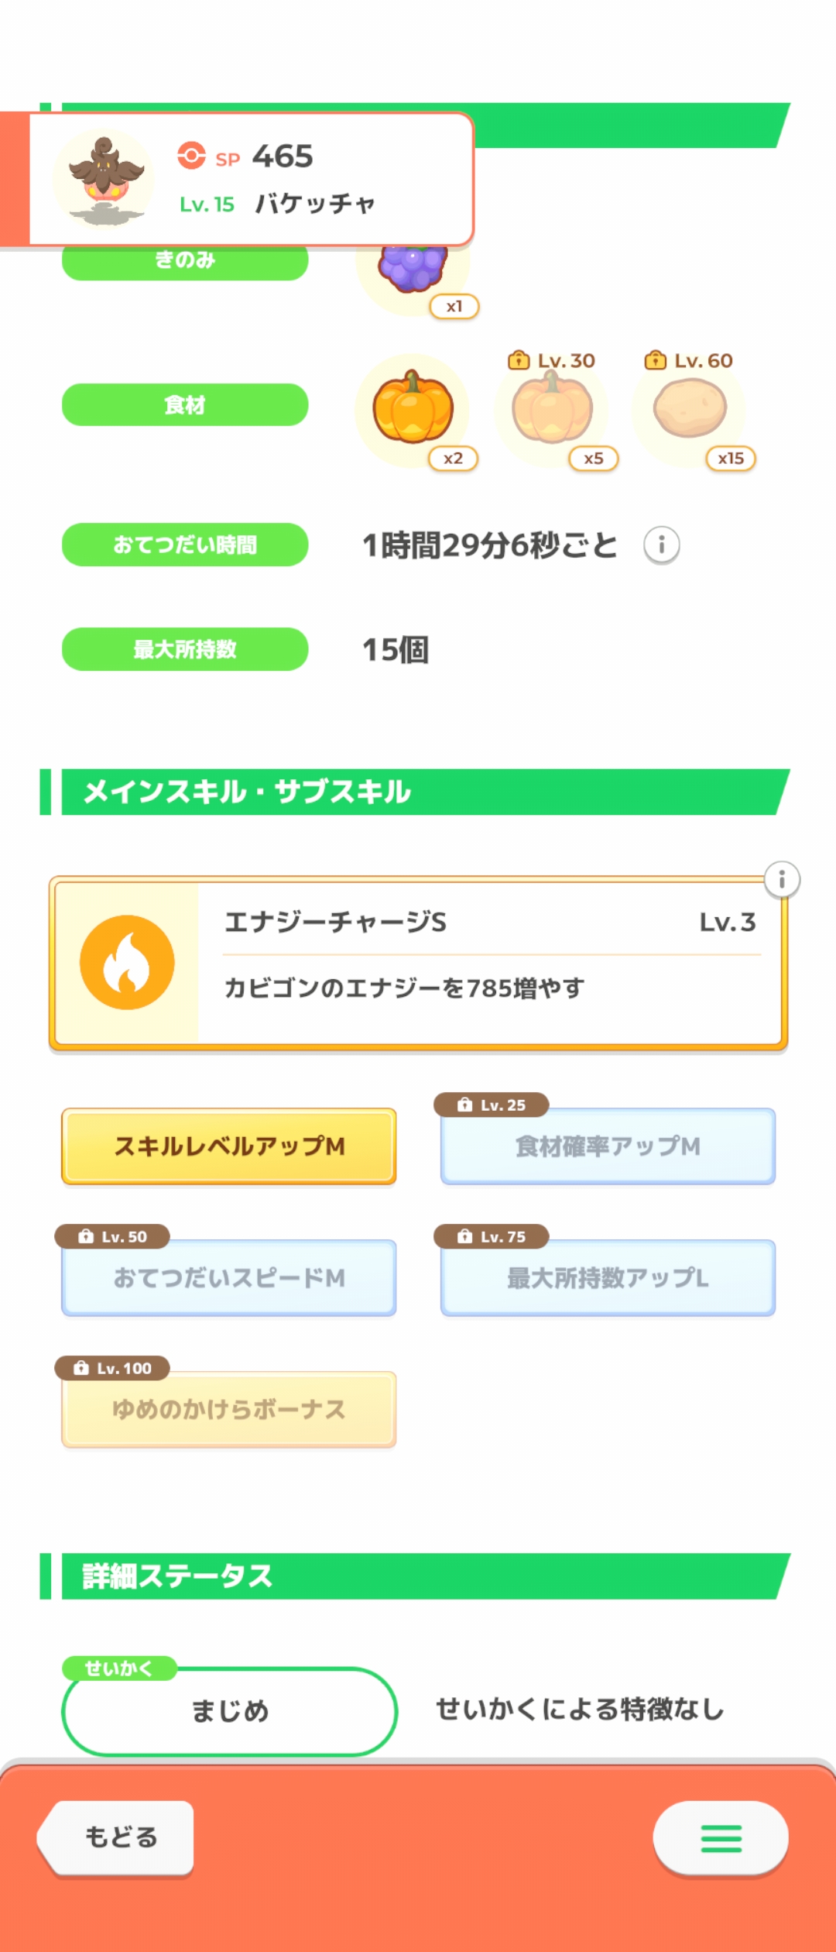
Task: Tap locked おてつだいスピードM sub skill
Action: click(x=229, y=1277)
